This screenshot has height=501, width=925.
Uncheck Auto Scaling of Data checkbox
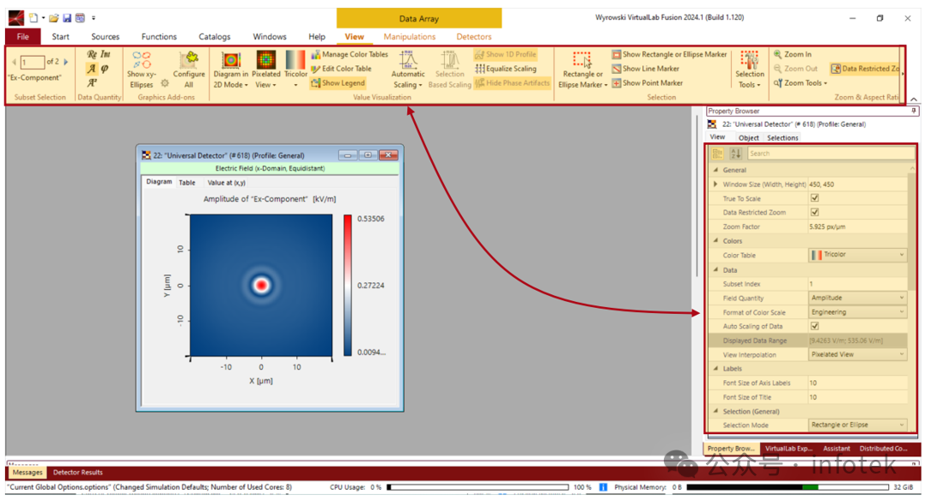coord(815,326)
